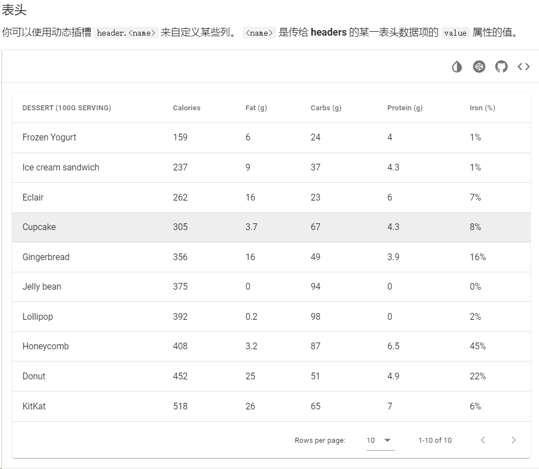Image resolution: width=539 pixels, height=469 pixels.
Task: Go to the previous page arrow
Action: pyautogui.click(x=483, y=440)
